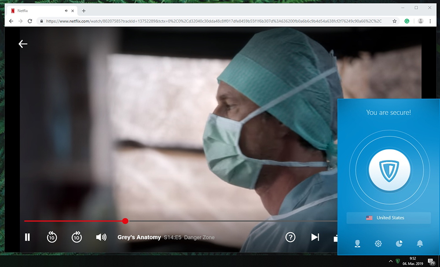Bookmark this page with the star icon
This screenshot has height=267, width=440.
394,21
